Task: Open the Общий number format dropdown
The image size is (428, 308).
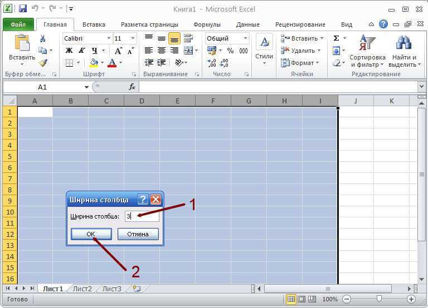Action: pos(245,38)
